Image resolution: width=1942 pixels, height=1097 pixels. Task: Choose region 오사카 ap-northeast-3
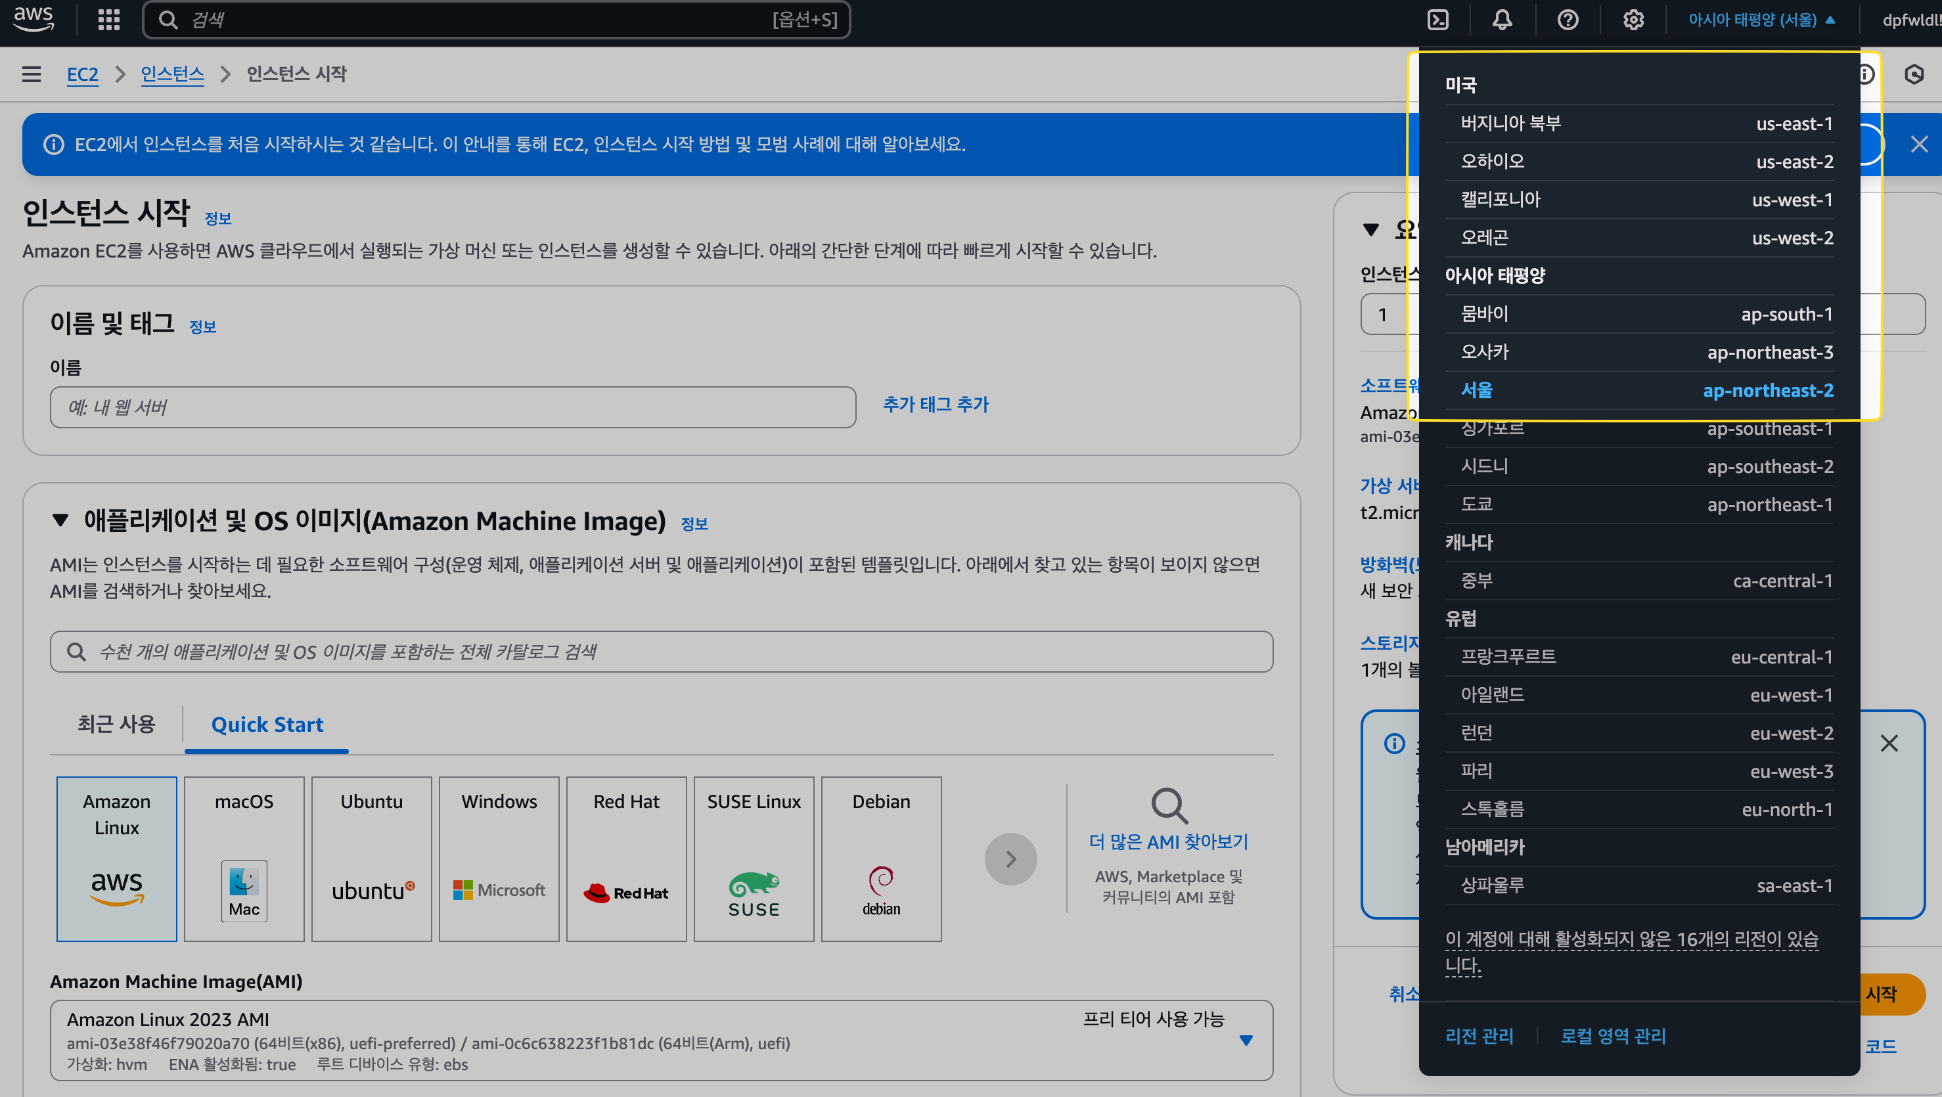(1639, 352)
